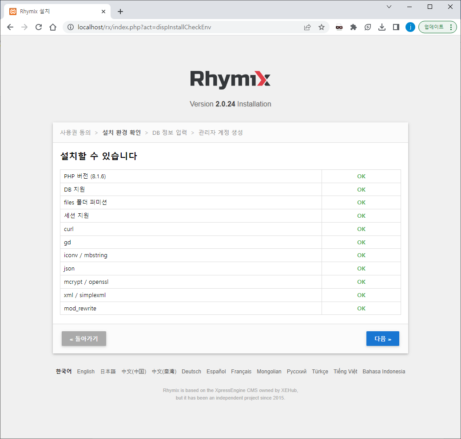
Task: Click 'Version 2.0.24 Installation' text
Action: click(x=230, y=104)
